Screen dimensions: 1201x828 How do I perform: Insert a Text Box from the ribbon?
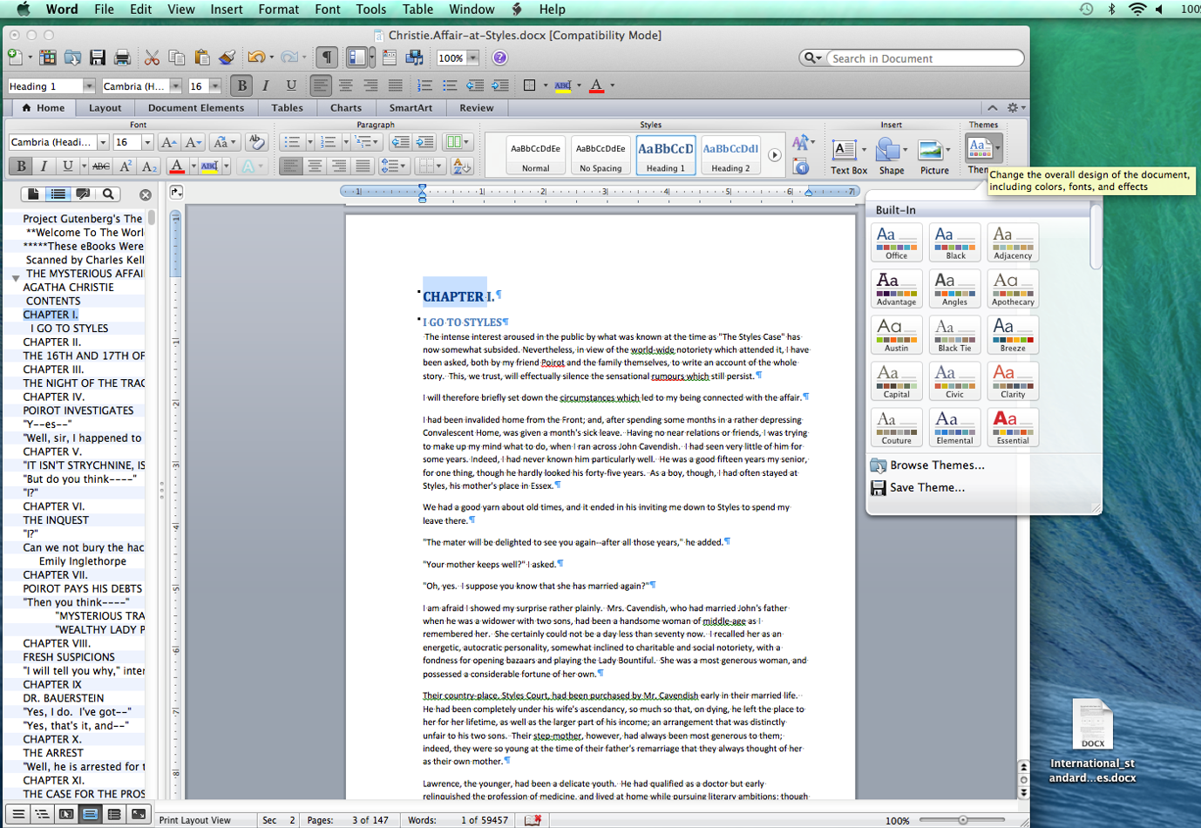tap(847, 156)
